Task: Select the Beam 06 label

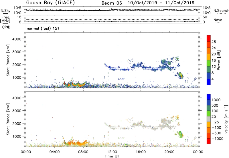Action: point(112,3)
